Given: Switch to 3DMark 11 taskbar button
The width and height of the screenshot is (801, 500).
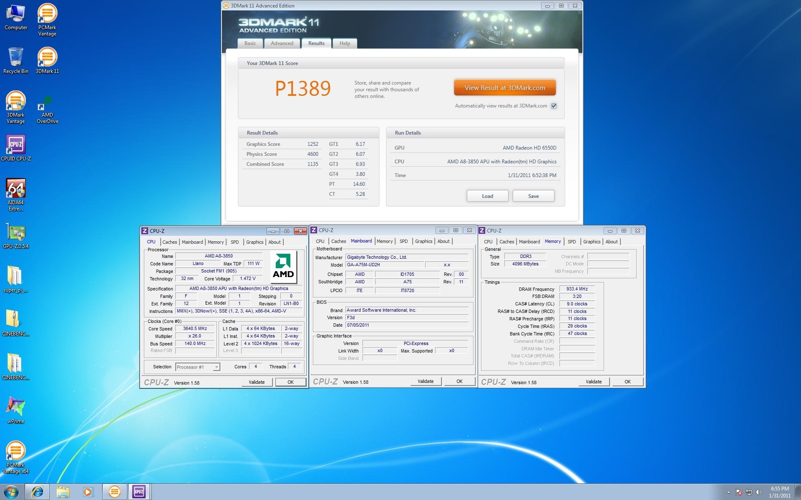Looking at the screenshot, I should [114, 492].
